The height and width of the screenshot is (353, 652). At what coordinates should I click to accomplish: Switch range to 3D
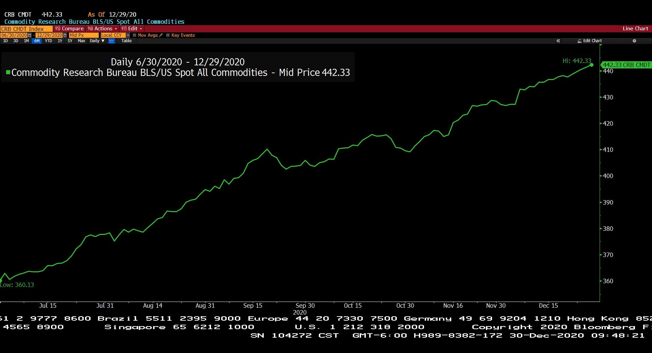click(x=16, y=41)
